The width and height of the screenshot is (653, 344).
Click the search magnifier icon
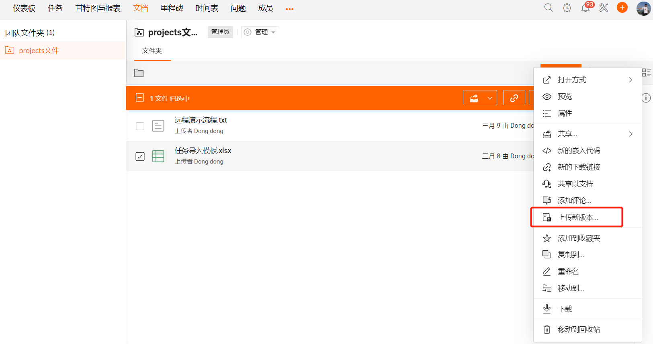click(x=548, y=8)
